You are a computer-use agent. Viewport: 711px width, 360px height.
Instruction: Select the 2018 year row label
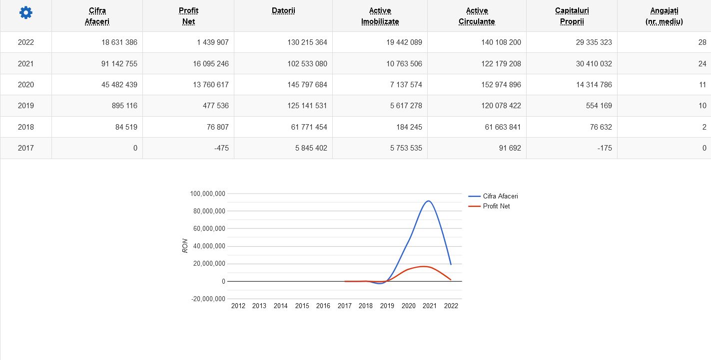click(26, 127)
